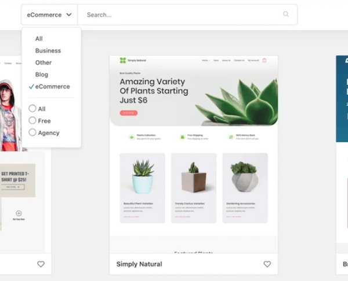Click the Plants Collection feature icon
Image resolution: width=348 pixels, height=281 pixels.
(x=132, y=137)
